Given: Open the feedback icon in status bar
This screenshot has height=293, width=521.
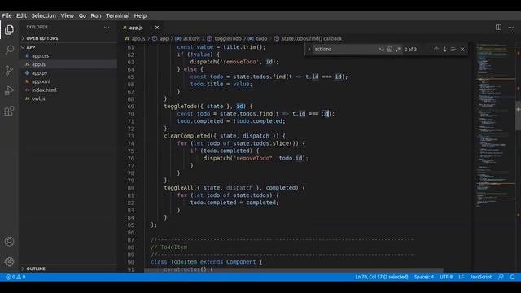Looking at the screenshot, I should tap(501, 277).
